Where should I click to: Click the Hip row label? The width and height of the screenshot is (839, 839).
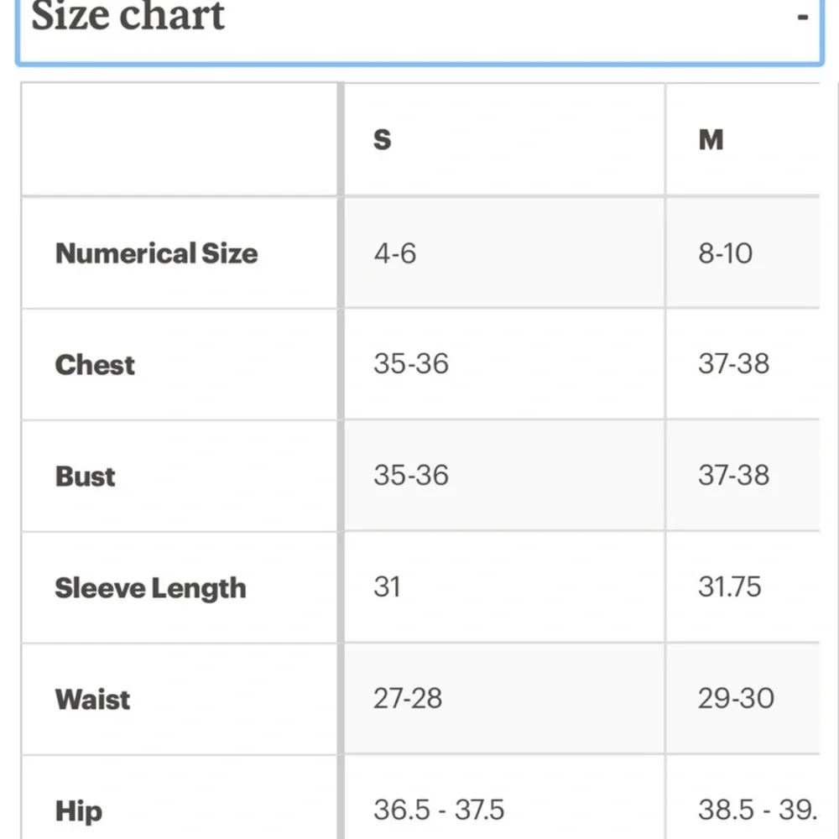click(x=79, y=811)
